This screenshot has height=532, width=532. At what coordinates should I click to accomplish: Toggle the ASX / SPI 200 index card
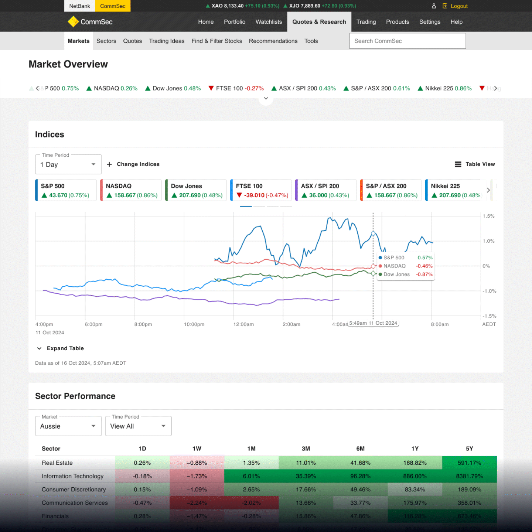tap(326, 190)
